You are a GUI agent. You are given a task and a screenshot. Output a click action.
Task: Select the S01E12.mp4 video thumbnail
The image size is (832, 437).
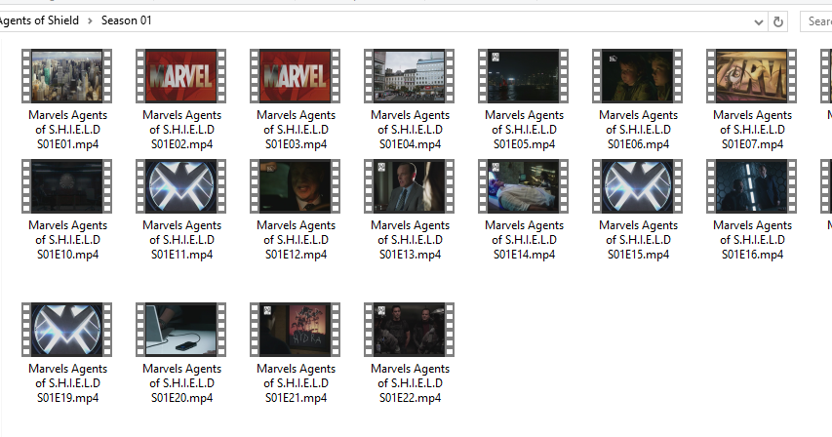tap(295, 186)
